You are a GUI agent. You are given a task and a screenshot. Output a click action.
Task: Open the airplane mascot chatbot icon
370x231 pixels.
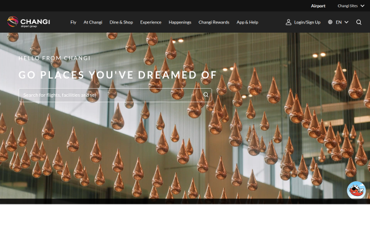[356, 190]
